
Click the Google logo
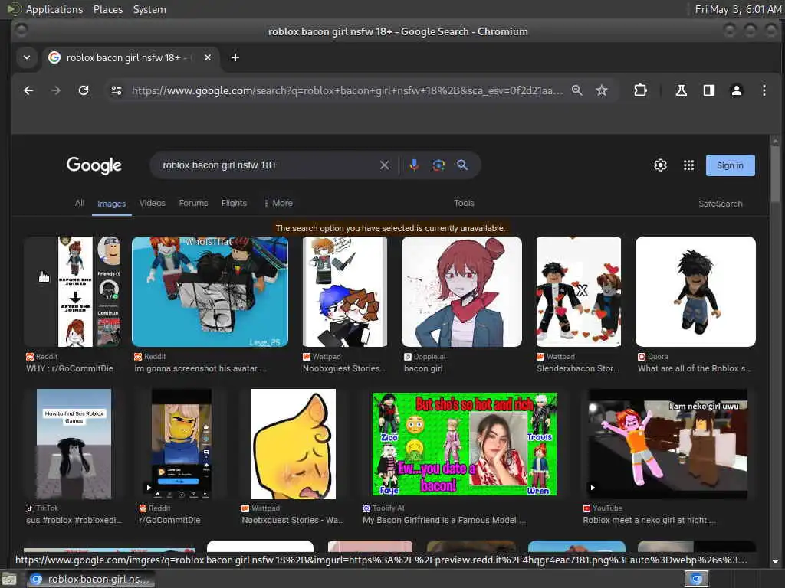click(x=94, y=165)
